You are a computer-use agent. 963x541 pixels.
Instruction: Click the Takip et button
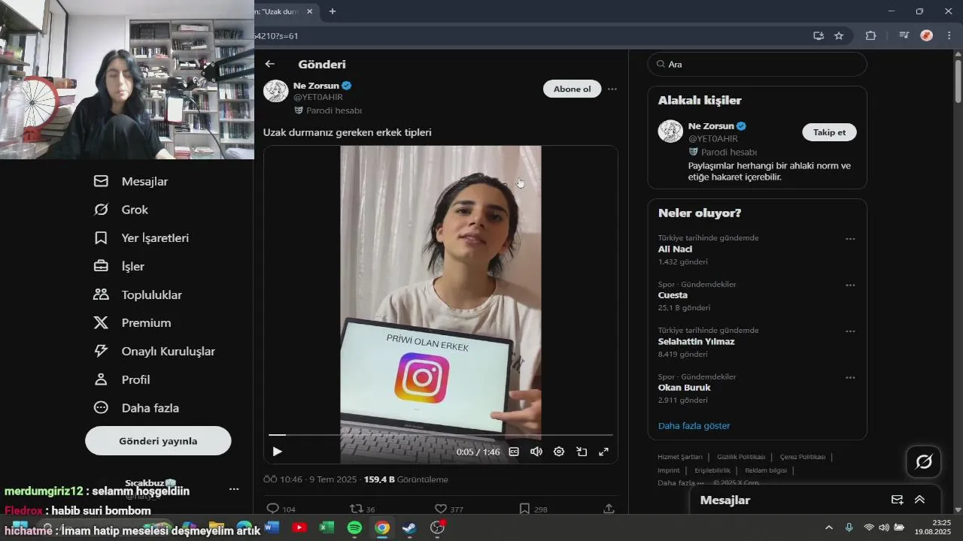[x=829, y=132]
